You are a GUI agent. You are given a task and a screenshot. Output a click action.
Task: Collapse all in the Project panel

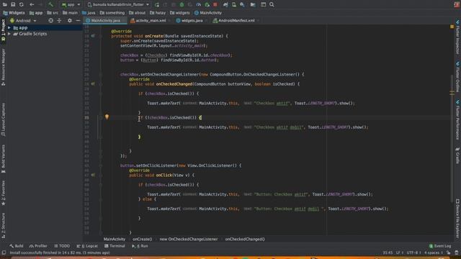[59, 21]
